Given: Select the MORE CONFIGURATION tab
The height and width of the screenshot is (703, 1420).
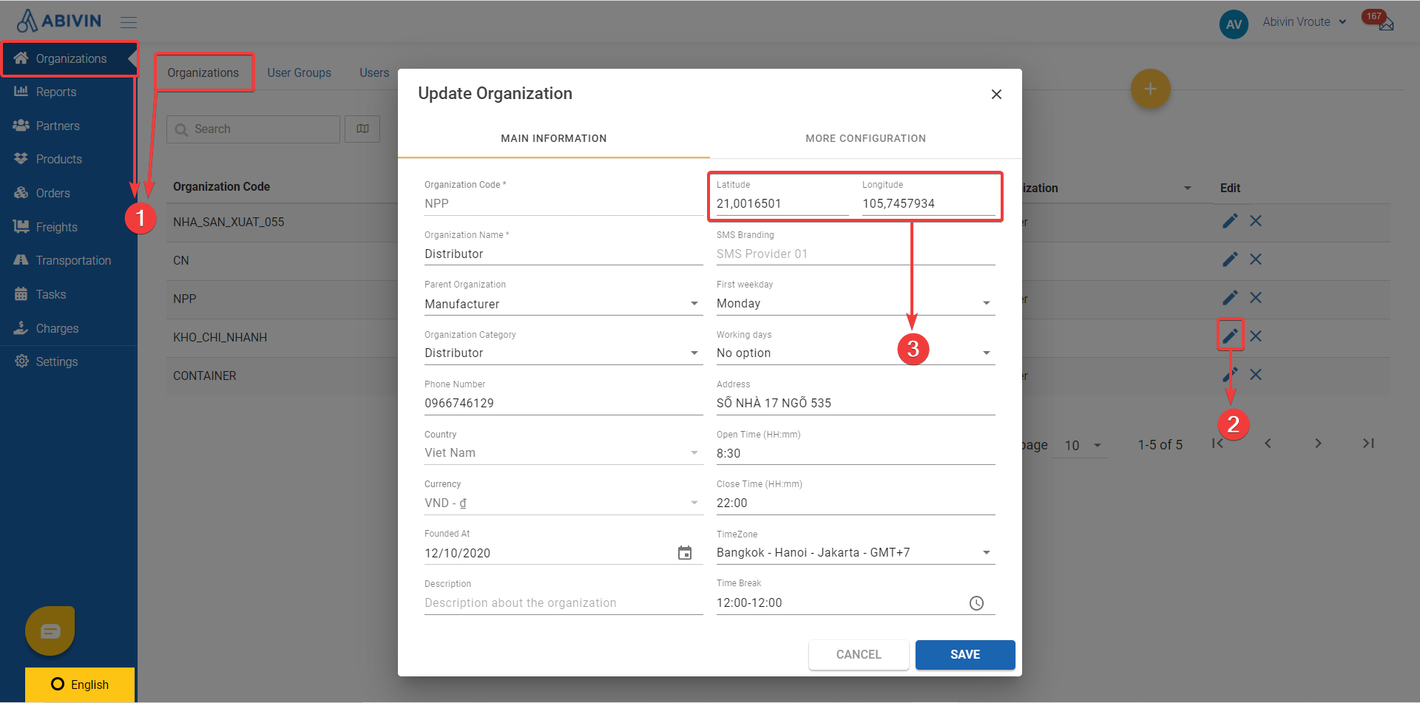Looking at the screenshot, I should (x=865, y=138).
